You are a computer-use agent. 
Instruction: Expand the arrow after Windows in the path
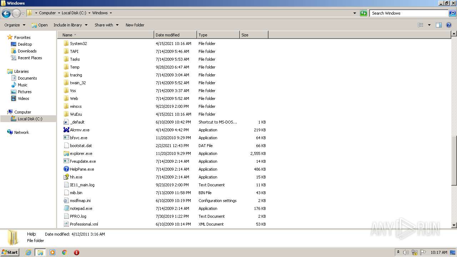click(x=111, y=13)
